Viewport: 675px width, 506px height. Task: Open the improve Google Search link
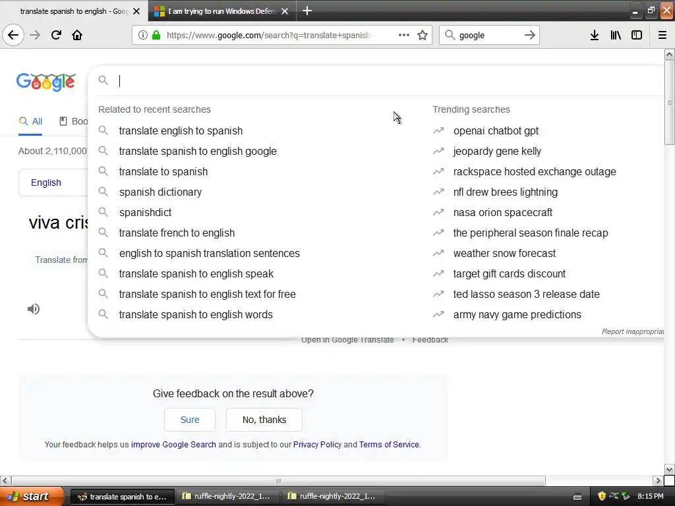(173, 445)
